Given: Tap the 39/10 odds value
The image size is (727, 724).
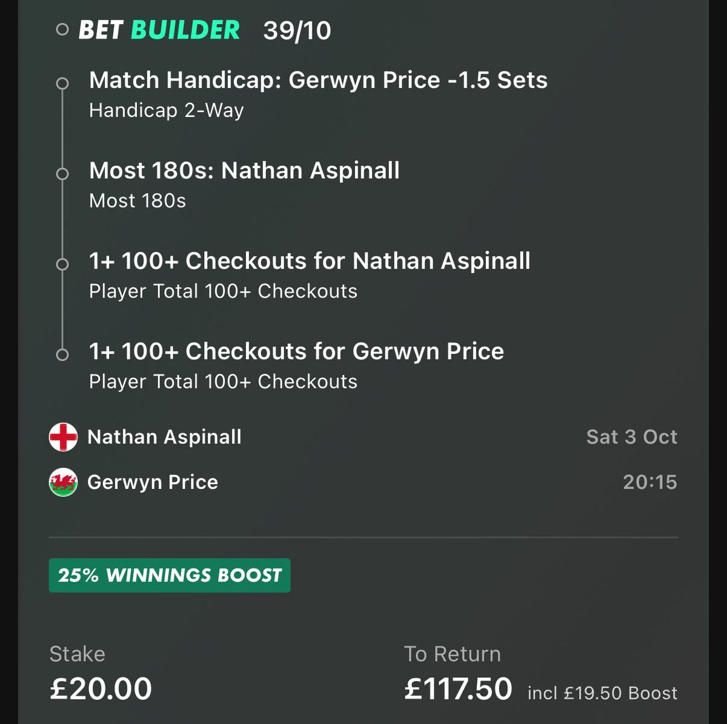Looking at the screenshot, I should coord(297,31).
